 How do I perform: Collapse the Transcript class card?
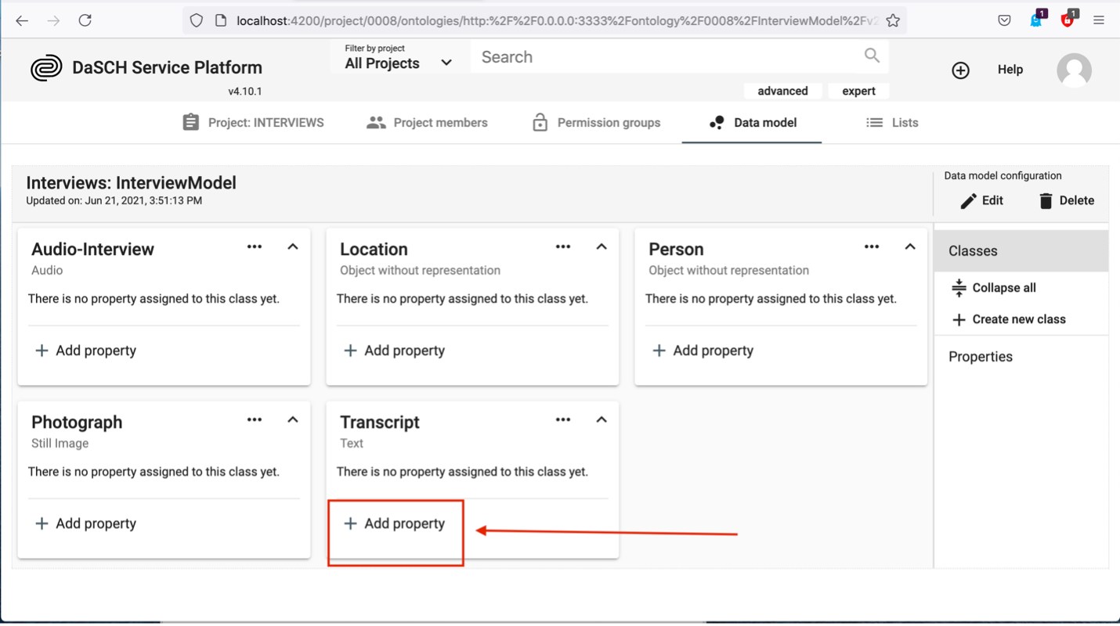pyautogui.click(x=601, y=419)
